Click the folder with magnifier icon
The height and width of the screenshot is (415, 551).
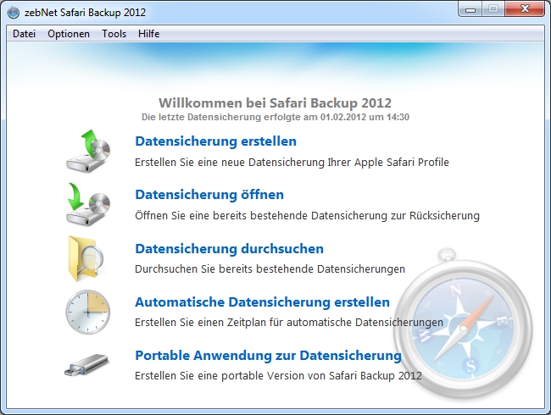[x=86, y=259]
